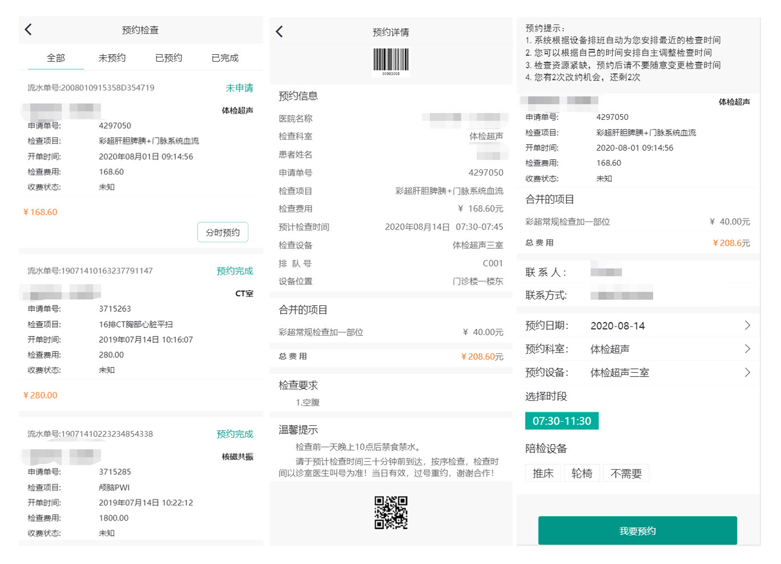The width and height of the screenshot is (781, 564).
Task: Select 不需要 for accompanying equipment
Action: [x=626, y=473]
